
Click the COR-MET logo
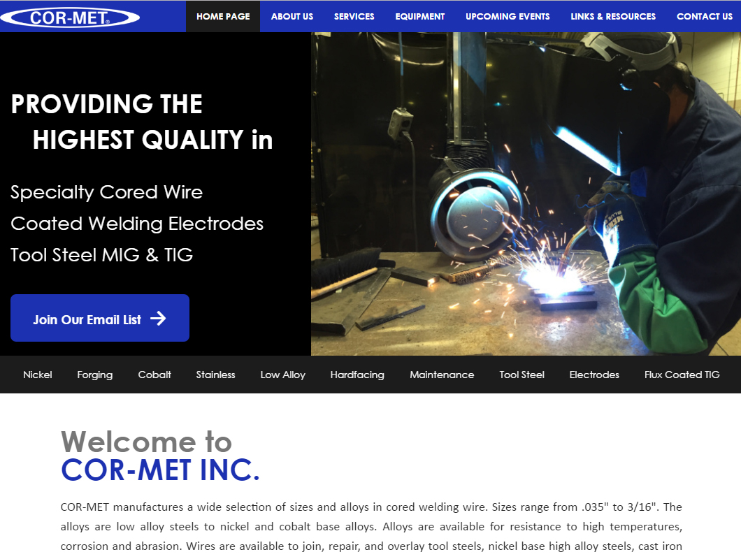click(x=70, y=17)
